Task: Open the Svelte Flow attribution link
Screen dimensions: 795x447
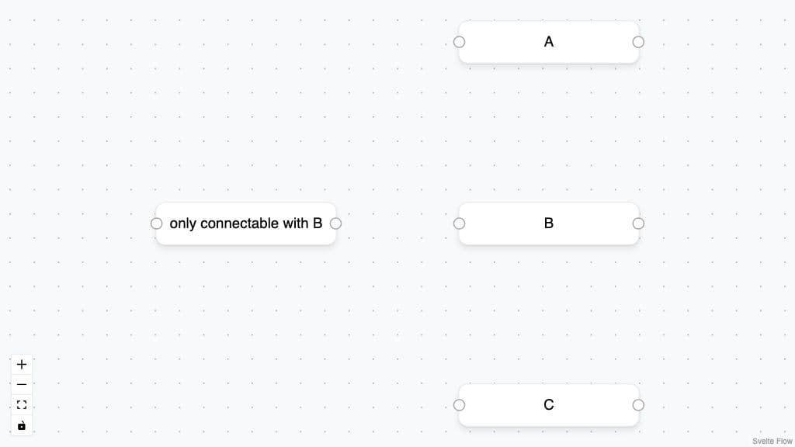Action: (x=772, y=441)
